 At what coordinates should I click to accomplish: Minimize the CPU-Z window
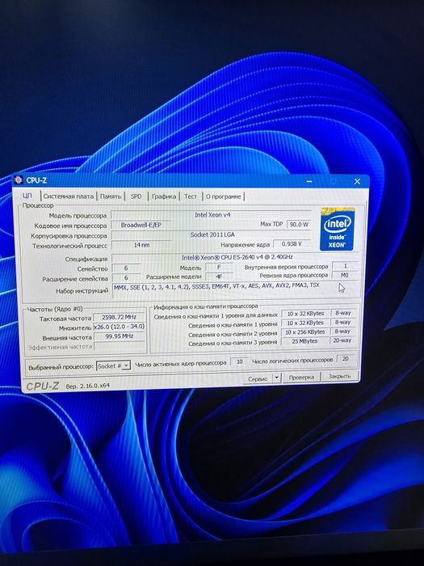point(309,181)
